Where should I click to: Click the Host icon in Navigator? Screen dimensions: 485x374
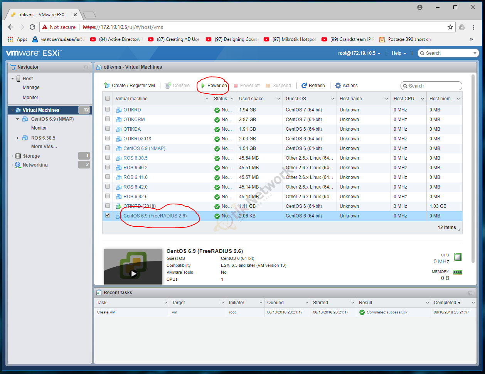tap(19, 79)
